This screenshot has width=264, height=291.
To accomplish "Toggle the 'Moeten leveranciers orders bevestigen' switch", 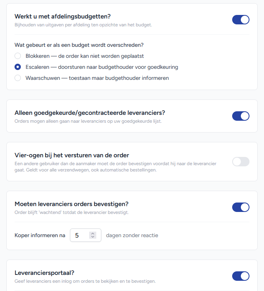I will pyautogui.click(x=241, y=207).
